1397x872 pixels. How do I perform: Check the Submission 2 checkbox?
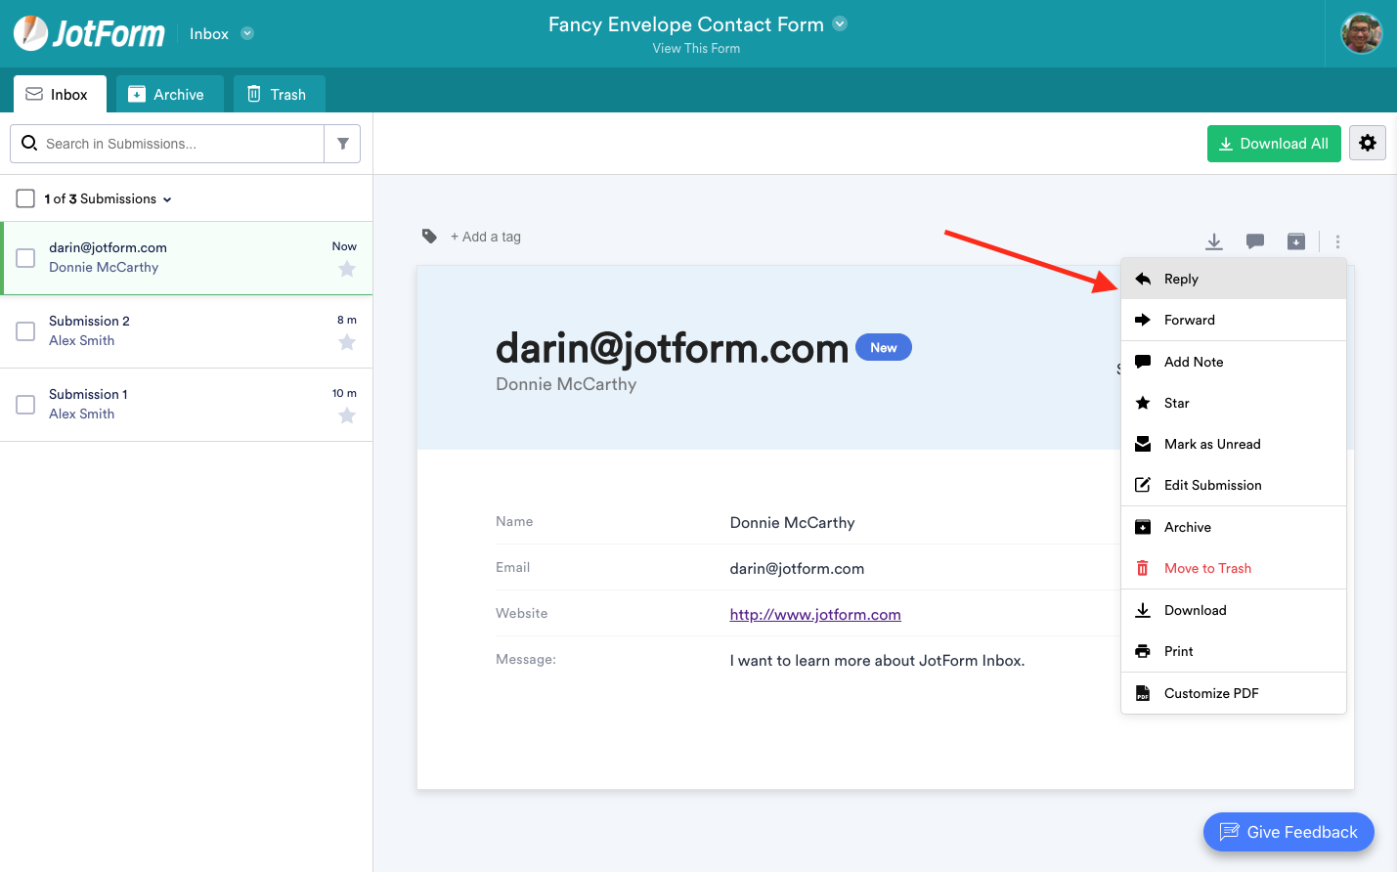(25, 331)
